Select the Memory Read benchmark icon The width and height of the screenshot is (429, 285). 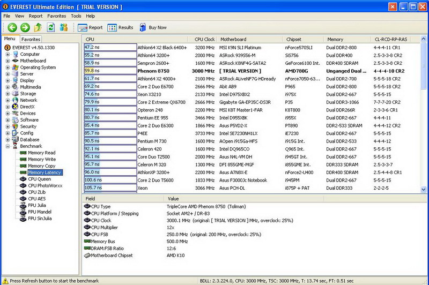[x=23, y=153]
